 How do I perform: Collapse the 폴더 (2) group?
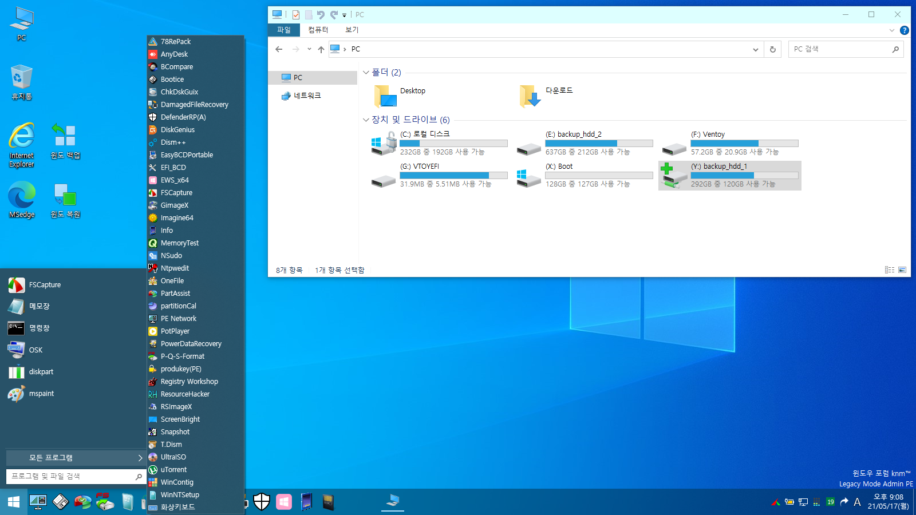(366, 73)
